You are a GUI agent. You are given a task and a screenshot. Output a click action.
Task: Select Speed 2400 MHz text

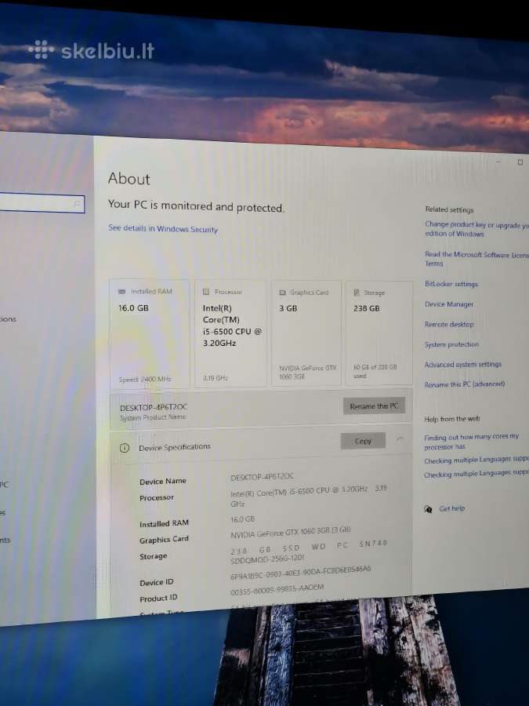[x=145, y=379]
